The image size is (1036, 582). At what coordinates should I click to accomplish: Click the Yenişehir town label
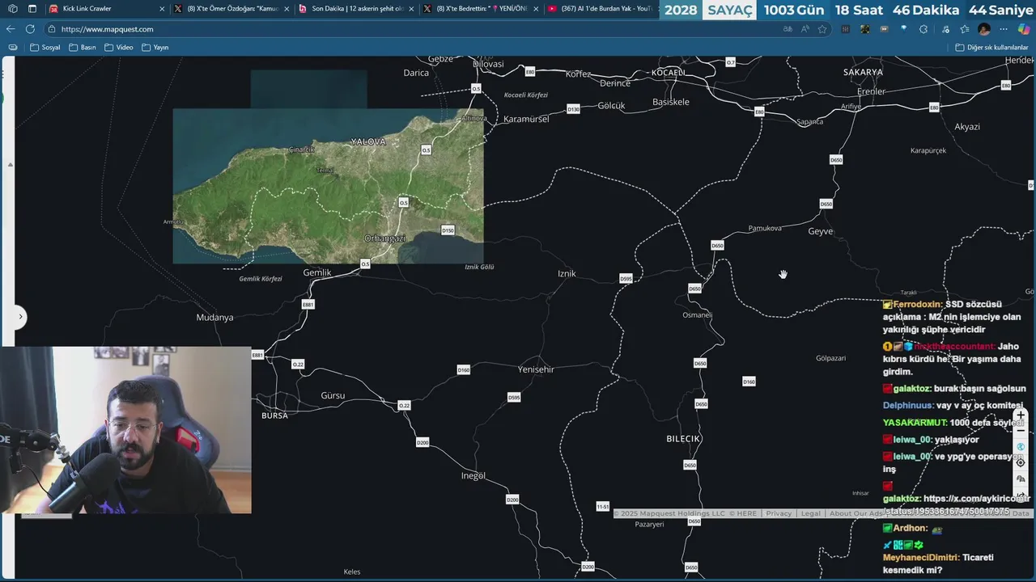tap(536, 369)
